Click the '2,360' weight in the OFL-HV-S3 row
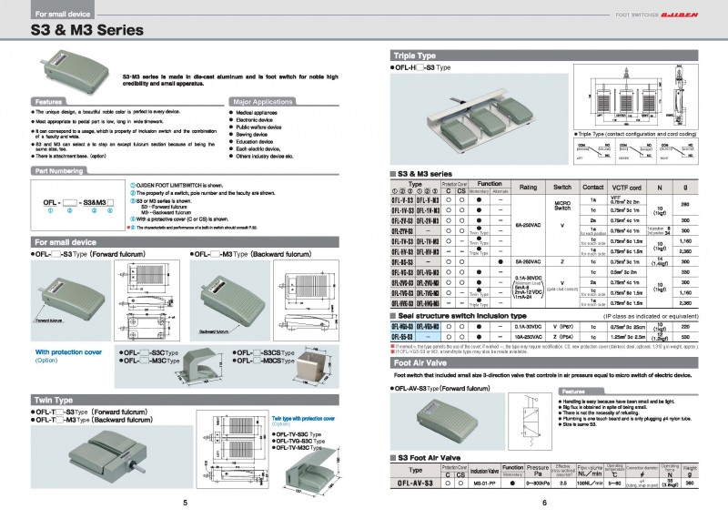The width and height of the screenshot is (728, 519). click(x=685, y=251)
